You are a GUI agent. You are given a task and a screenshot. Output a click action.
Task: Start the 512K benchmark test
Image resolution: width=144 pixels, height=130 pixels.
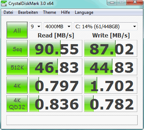pos(17,67)
